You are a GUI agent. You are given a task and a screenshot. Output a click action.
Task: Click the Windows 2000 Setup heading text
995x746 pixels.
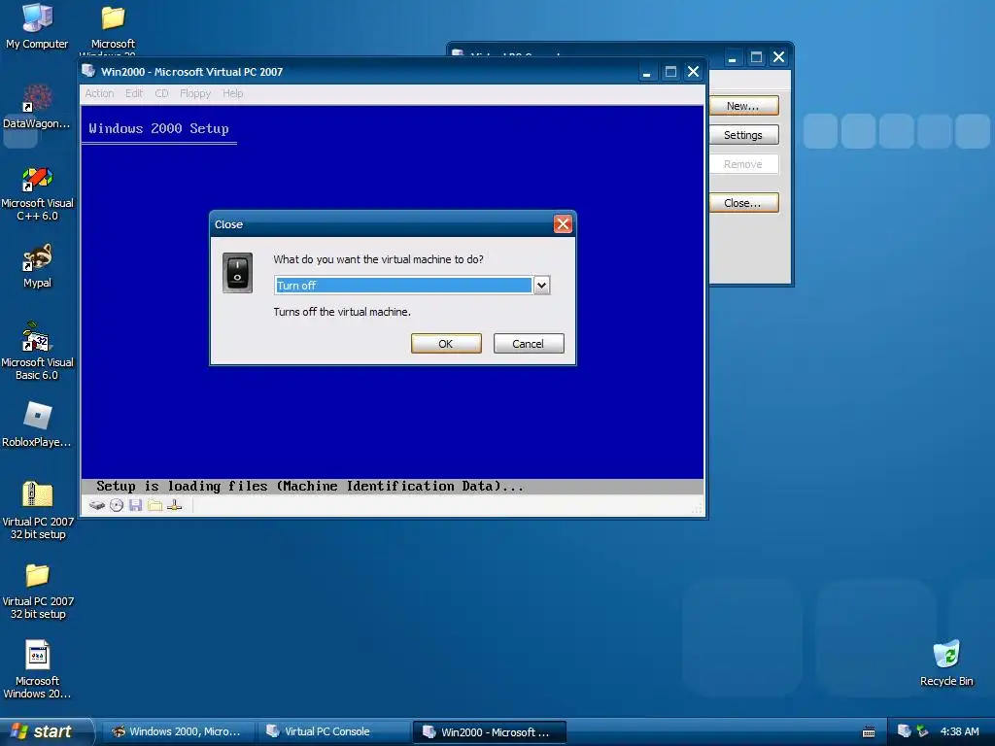158,128
